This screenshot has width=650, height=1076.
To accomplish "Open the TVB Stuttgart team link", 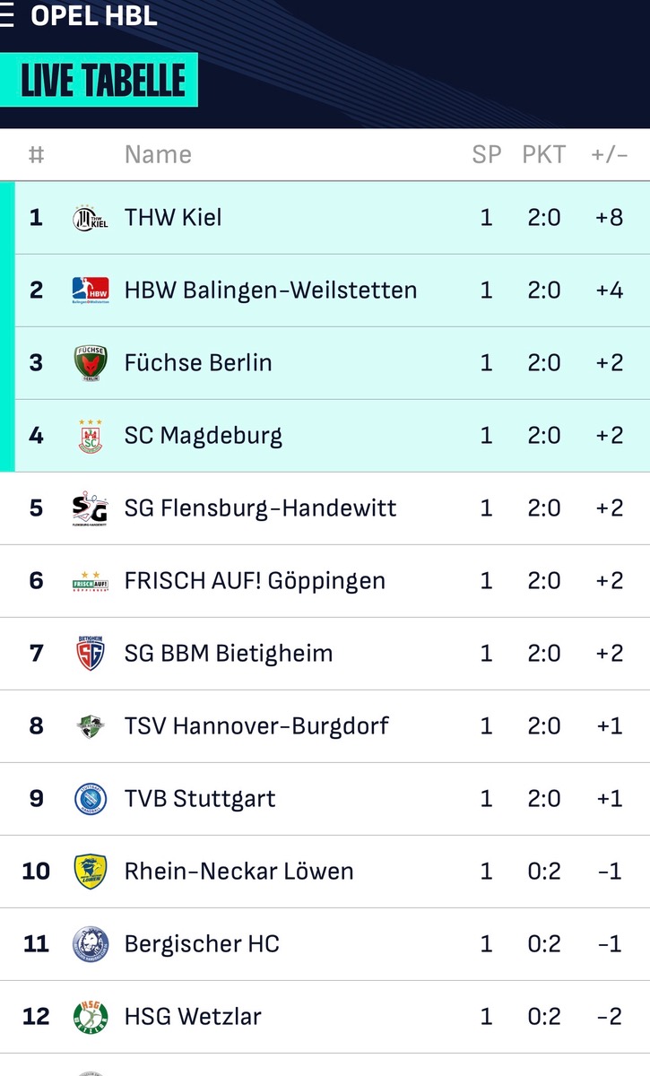I will tap(200, 798).
